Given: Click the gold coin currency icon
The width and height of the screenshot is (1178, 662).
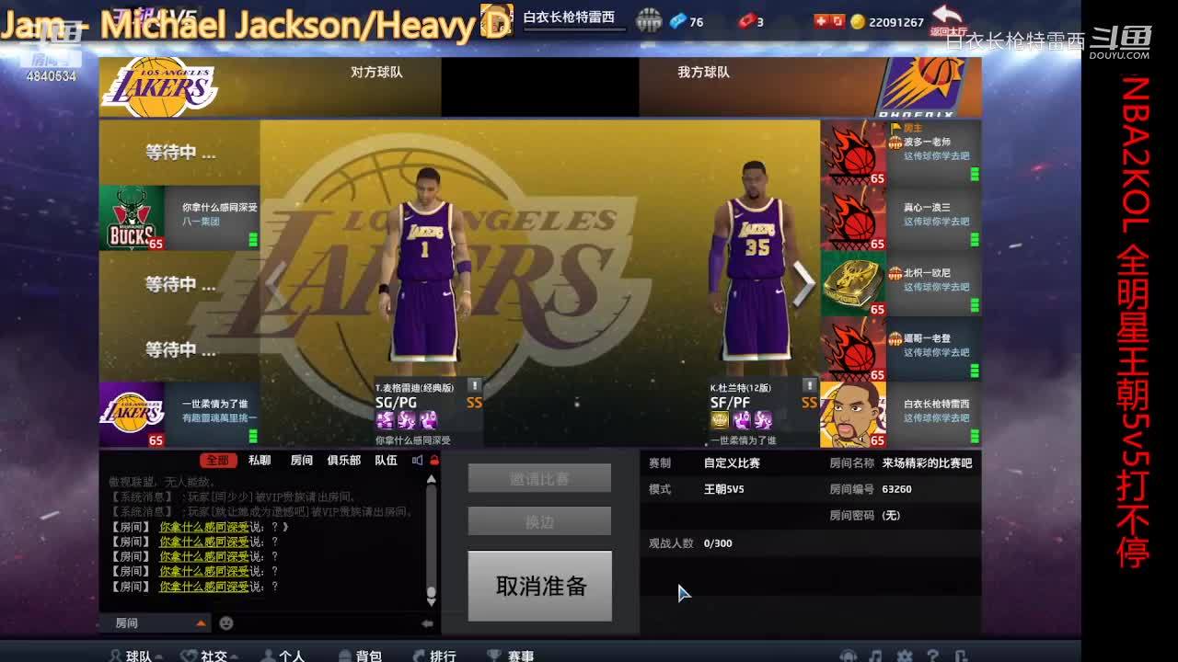Looking at the screenshot, I should click(x=858, y=21).
